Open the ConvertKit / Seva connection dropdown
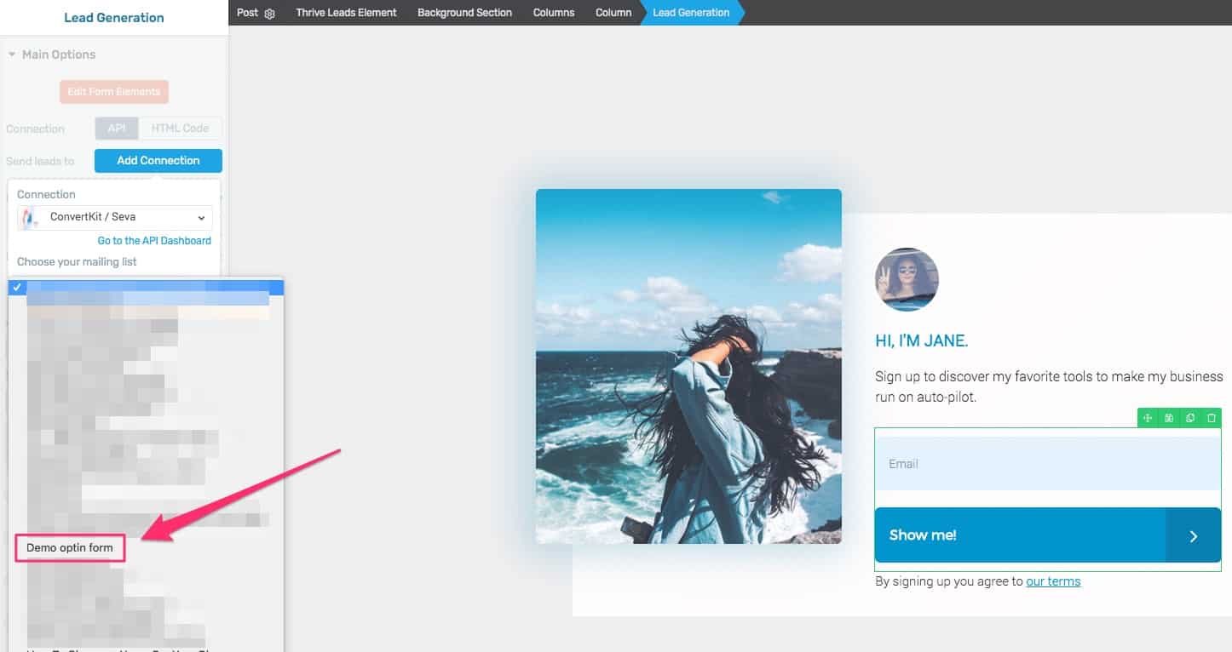 pyautogui.click(x=115, y=217)
